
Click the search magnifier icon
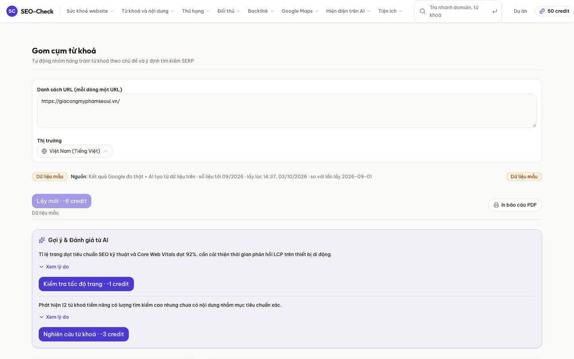[x=423, y=11]
